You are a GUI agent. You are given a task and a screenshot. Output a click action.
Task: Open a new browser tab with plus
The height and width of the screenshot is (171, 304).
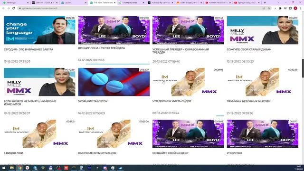(265, 3)
